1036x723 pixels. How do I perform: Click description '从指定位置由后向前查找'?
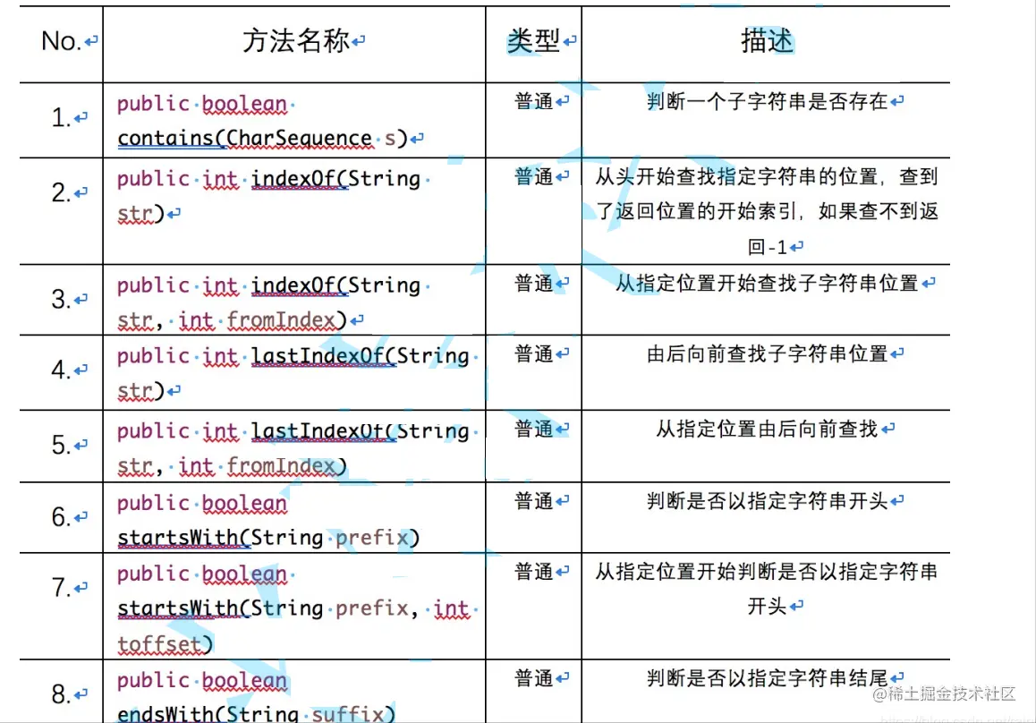(767, 429)
